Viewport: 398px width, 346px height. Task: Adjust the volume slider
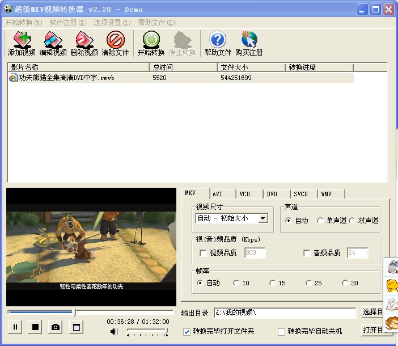click(x=147, y=331)
